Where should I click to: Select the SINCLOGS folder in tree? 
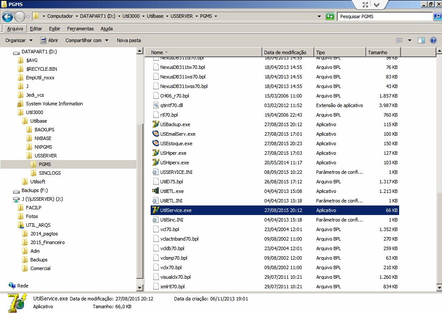tap(50, 173)
